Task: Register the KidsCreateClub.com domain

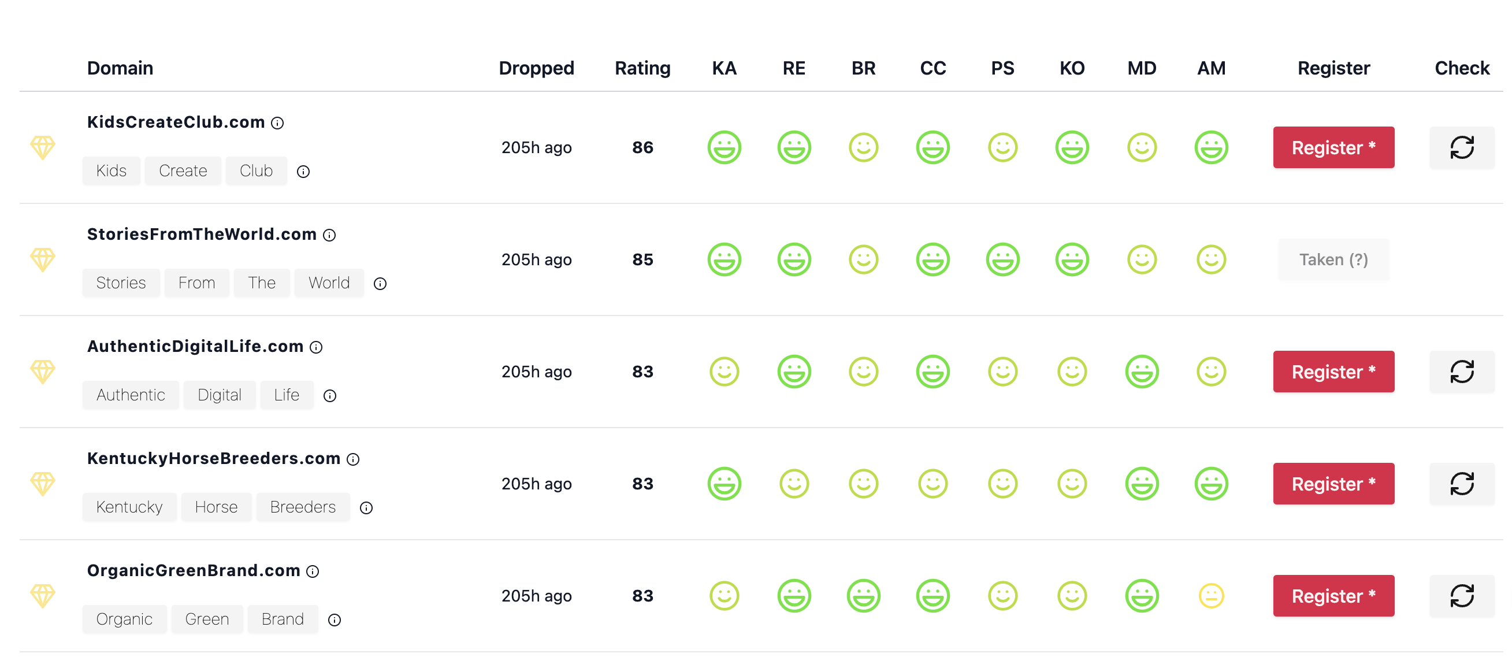Action: [1333, 147]
